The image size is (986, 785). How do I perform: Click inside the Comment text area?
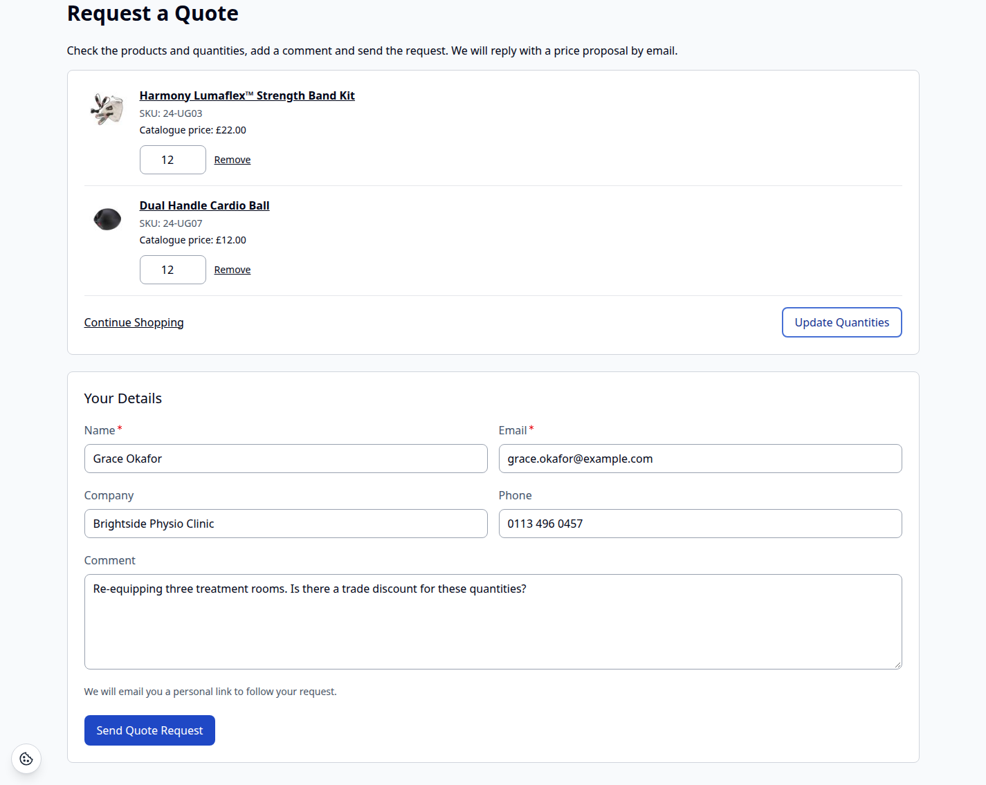pos(493,622)
